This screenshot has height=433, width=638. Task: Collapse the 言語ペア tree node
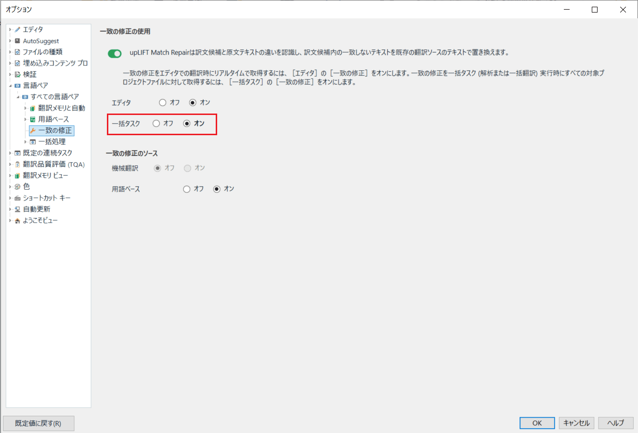tap(10, 86)
